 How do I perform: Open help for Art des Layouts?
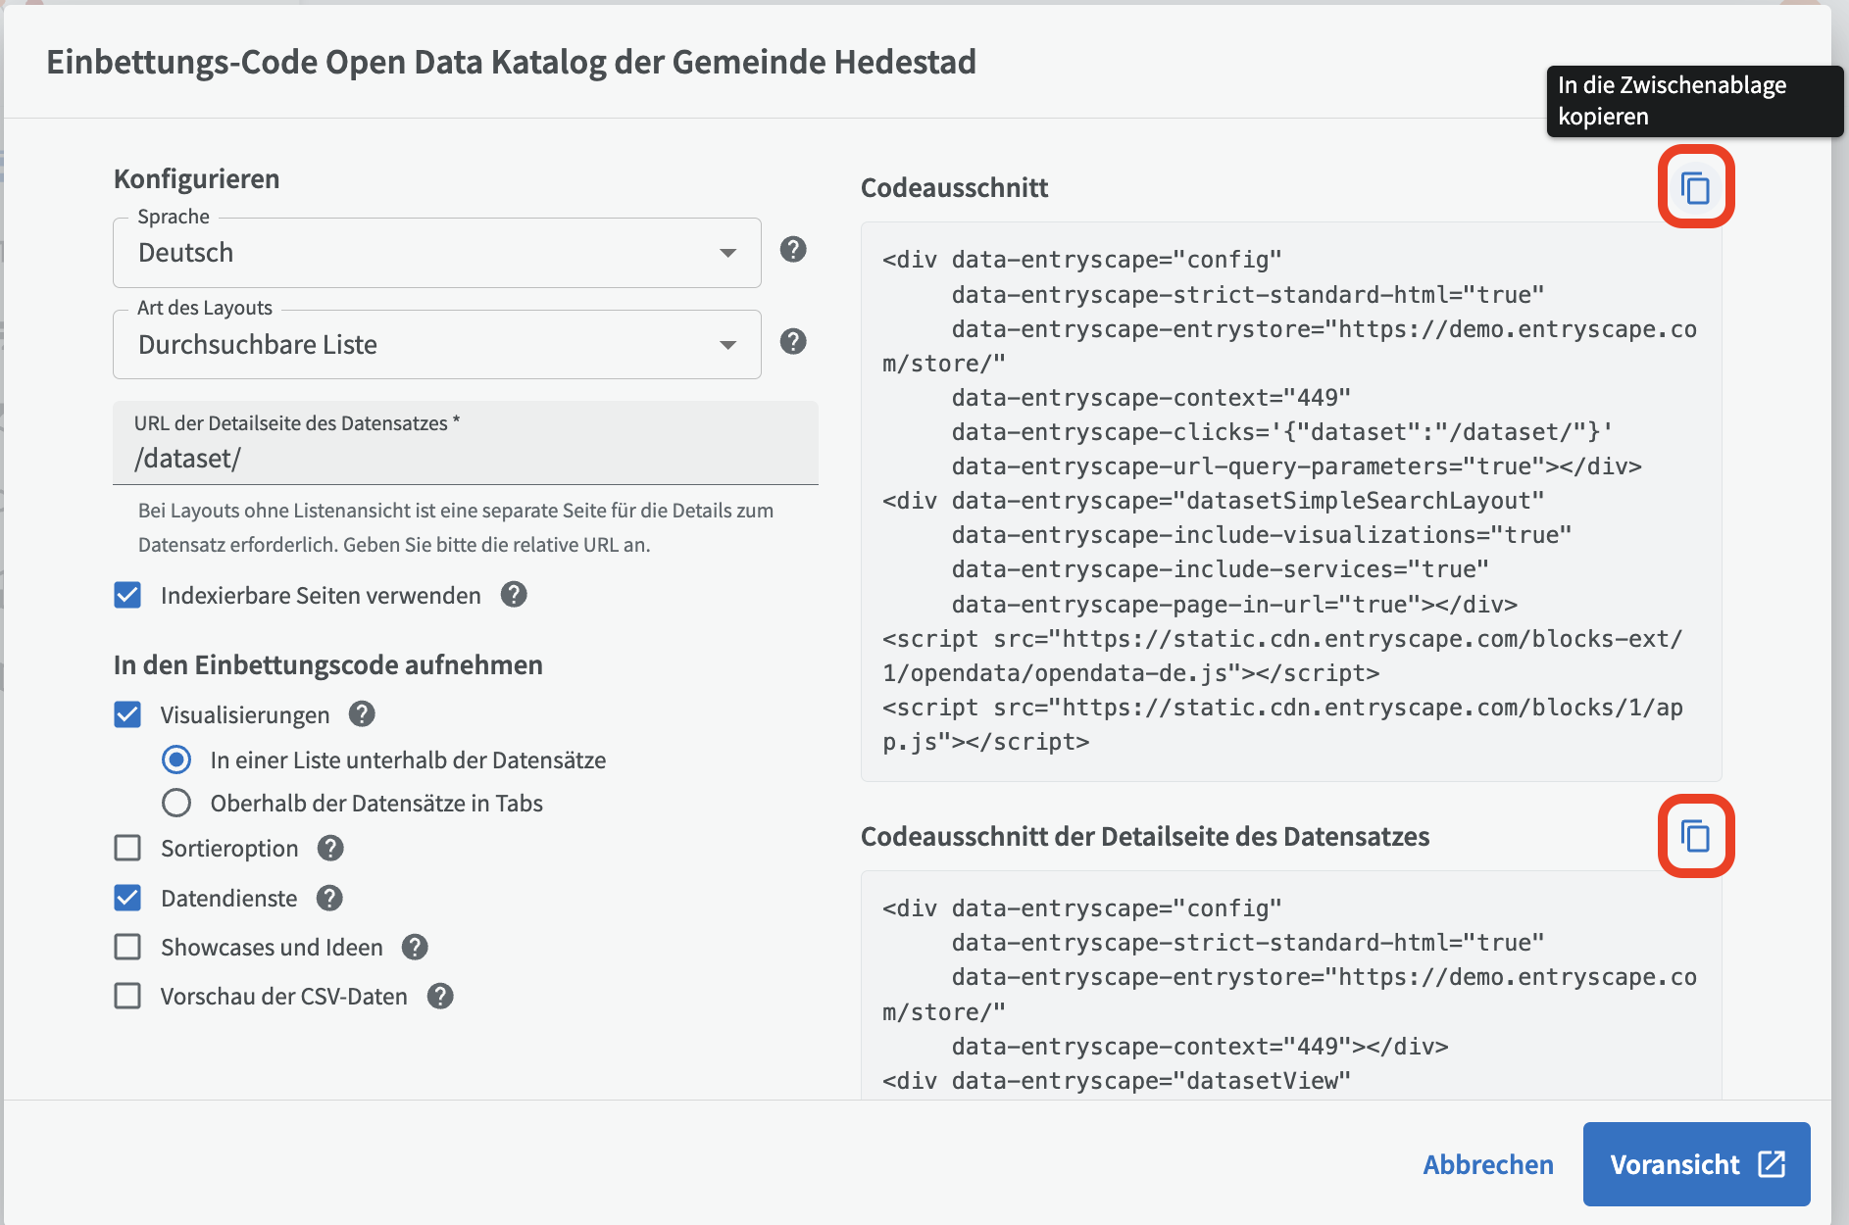tap(793, 342)
